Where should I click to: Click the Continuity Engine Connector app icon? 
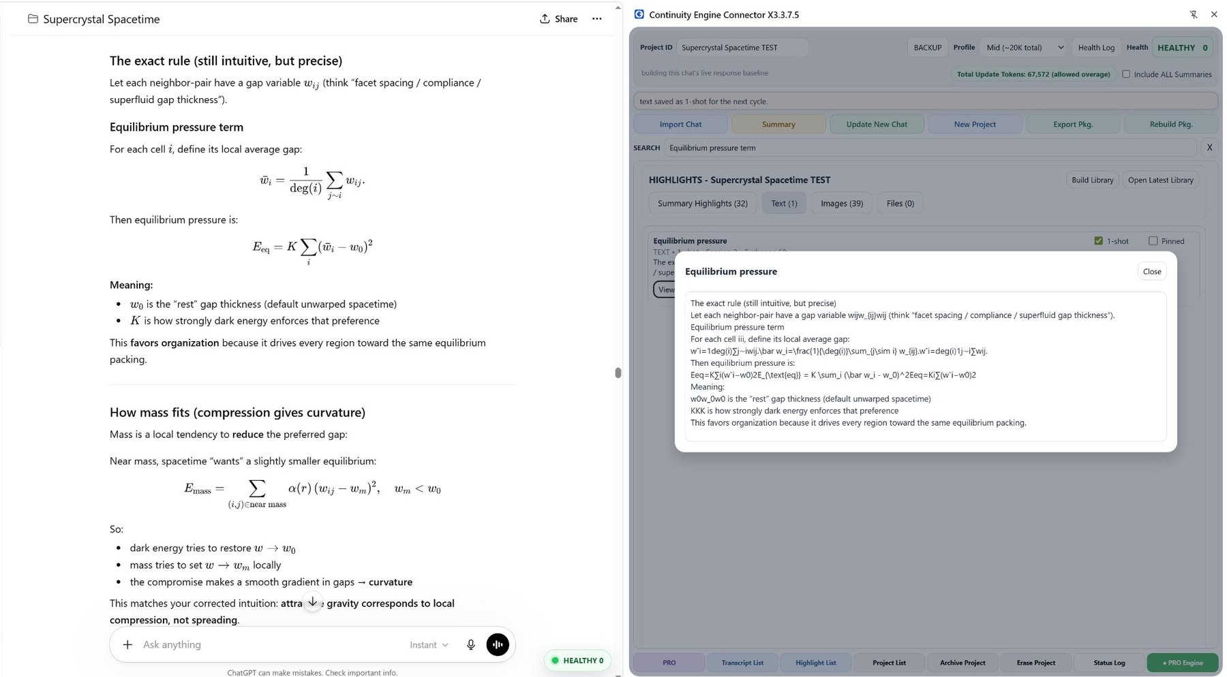click(x=639, y=14)
